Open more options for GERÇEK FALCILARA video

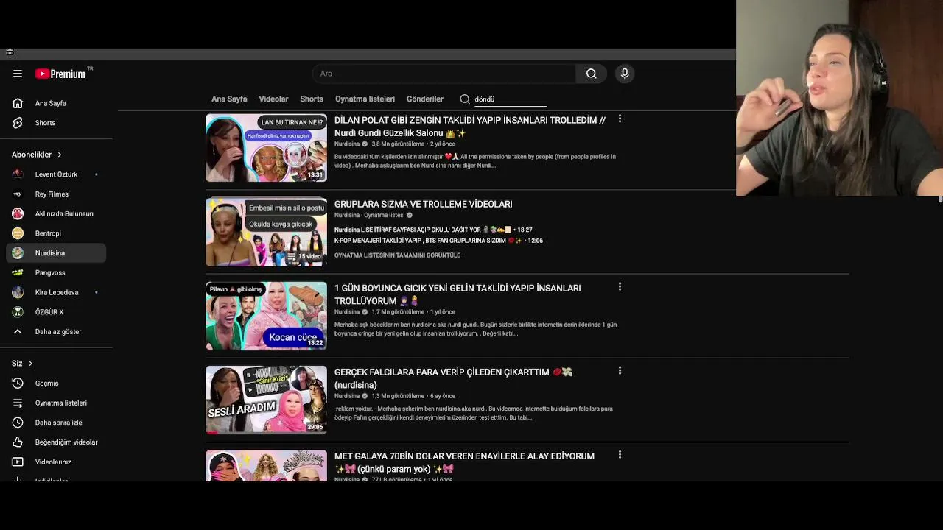620,370
